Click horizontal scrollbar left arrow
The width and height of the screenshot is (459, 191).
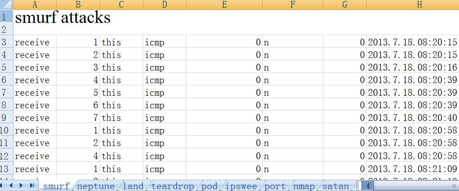pyautogui.click(x=368, y=186)
